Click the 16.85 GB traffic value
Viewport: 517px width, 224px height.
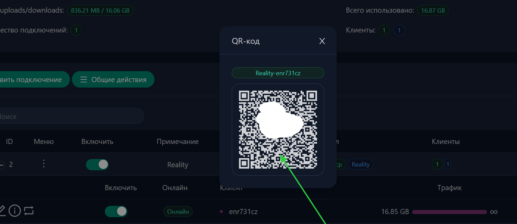395,212
